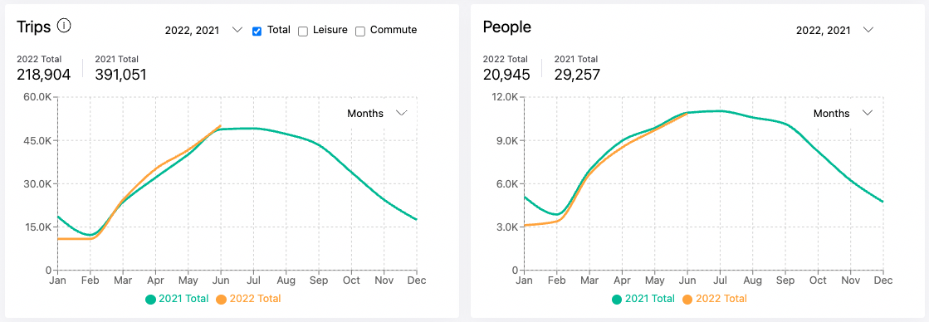Click the orange 2022 Total legend dot in People
This screenshot has width=929, height=322.
(x=688, y=300)
